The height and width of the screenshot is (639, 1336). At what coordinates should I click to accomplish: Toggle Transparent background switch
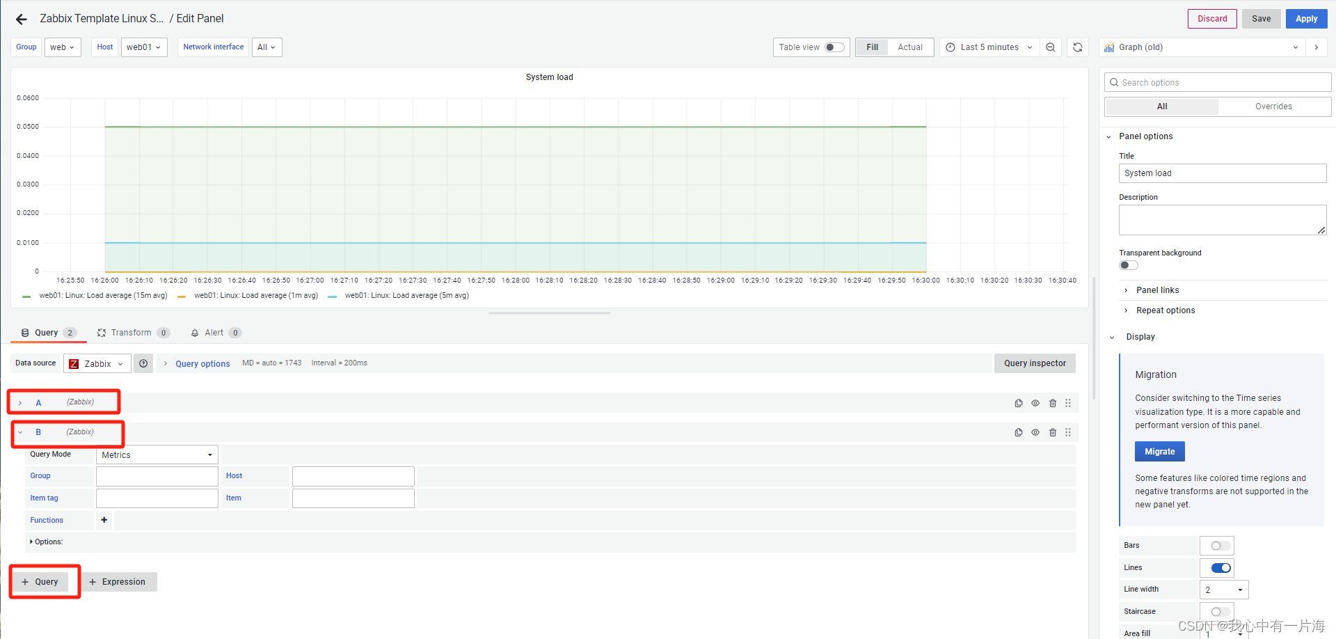click(1129, 265)
